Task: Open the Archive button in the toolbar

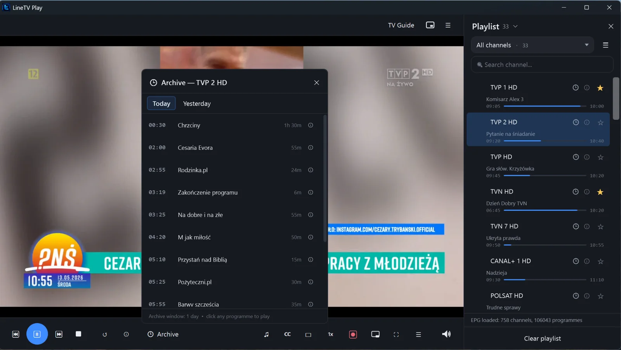Action: (163, 334)
